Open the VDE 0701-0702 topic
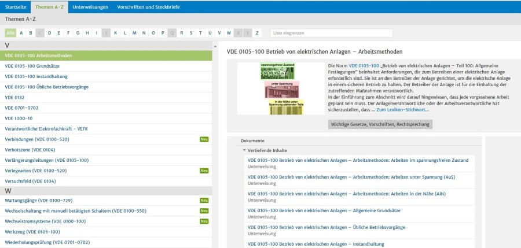Screen dimensions: 521x248 click(x=106, y=108)
